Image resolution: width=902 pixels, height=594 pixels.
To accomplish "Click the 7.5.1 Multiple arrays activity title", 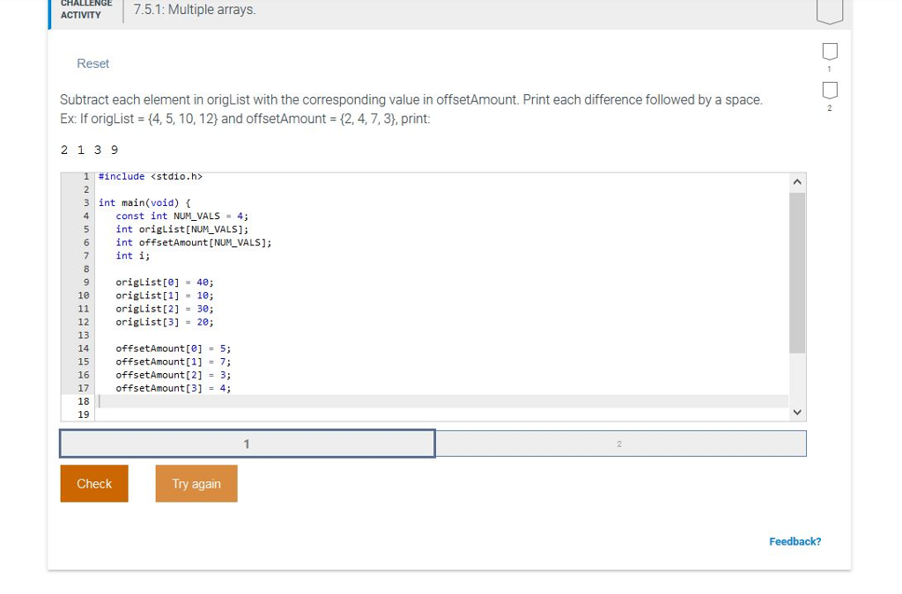I will coord(193,10).
